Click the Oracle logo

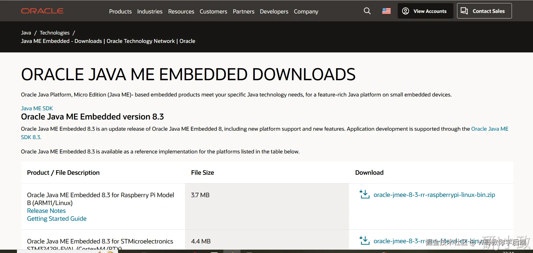click(42, 11)
